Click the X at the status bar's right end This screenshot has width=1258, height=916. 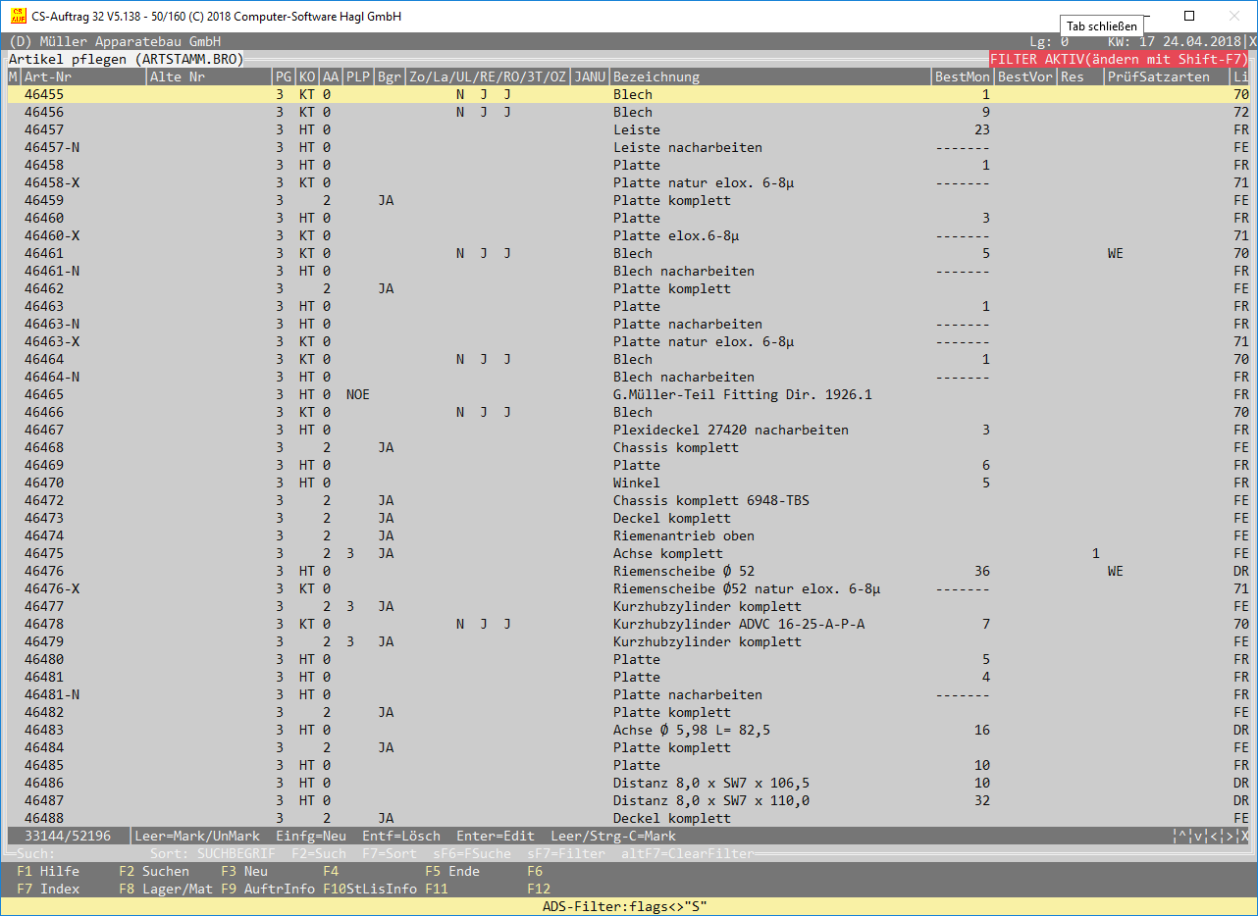(x=1245, y=837)
